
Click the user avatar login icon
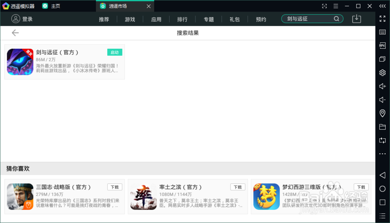pos(16,19)
